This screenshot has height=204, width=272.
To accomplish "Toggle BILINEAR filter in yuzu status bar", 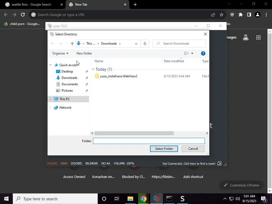I will [x=92, y=163].
